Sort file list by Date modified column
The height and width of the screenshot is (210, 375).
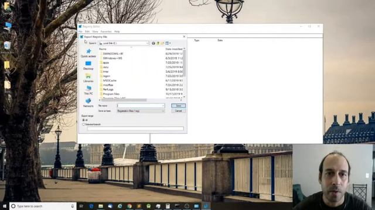coord(174,49)
